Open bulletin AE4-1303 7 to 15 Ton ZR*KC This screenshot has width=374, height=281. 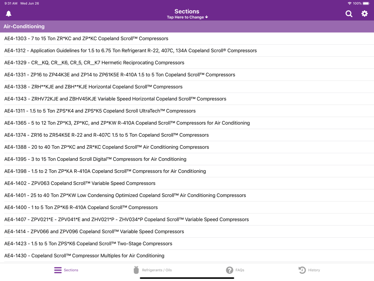point(187,39)
